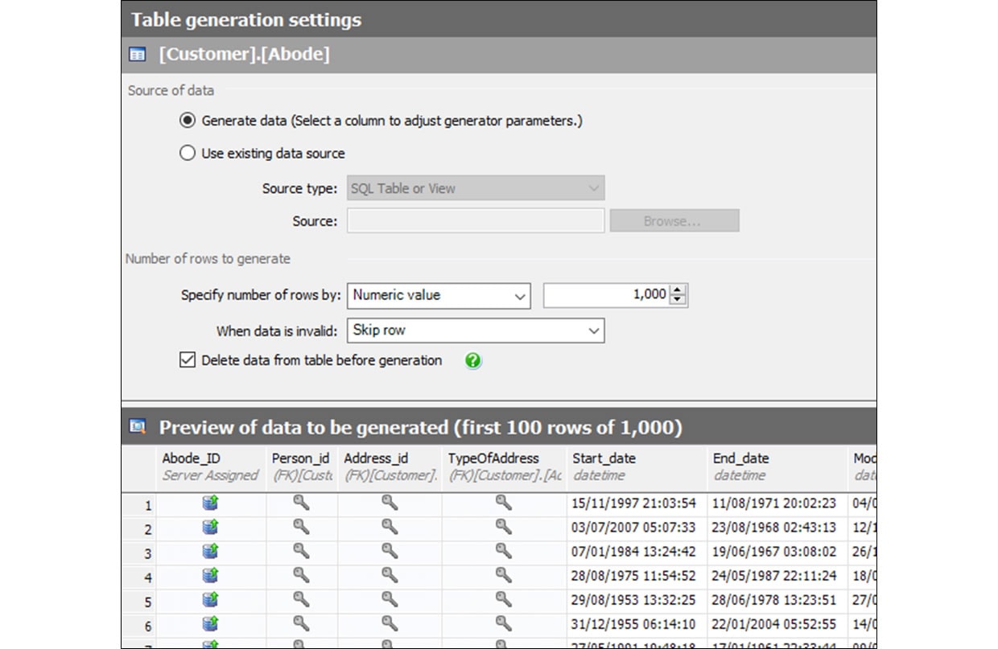Toggle Delete data from table before generation
Image resolution: width=998 pixels, height=649 pixels.
[x=187, y=360]
